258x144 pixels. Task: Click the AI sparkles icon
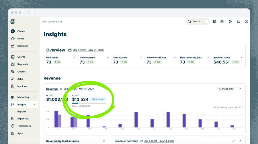230,21
